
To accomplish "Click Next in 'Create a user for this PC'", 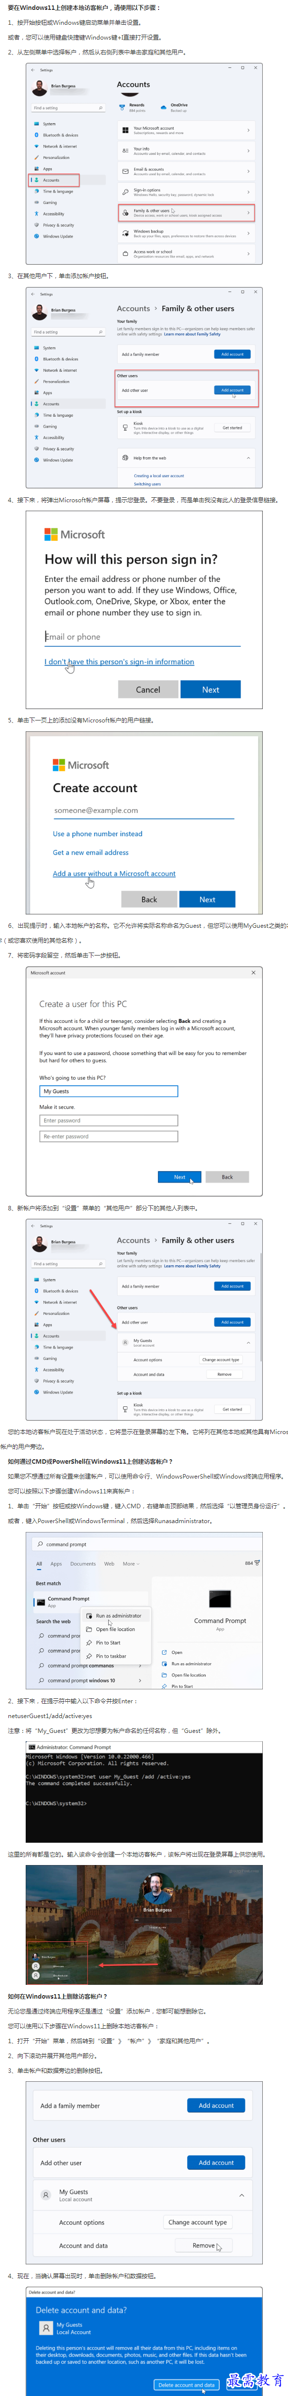I will [x=179, y=1177].
